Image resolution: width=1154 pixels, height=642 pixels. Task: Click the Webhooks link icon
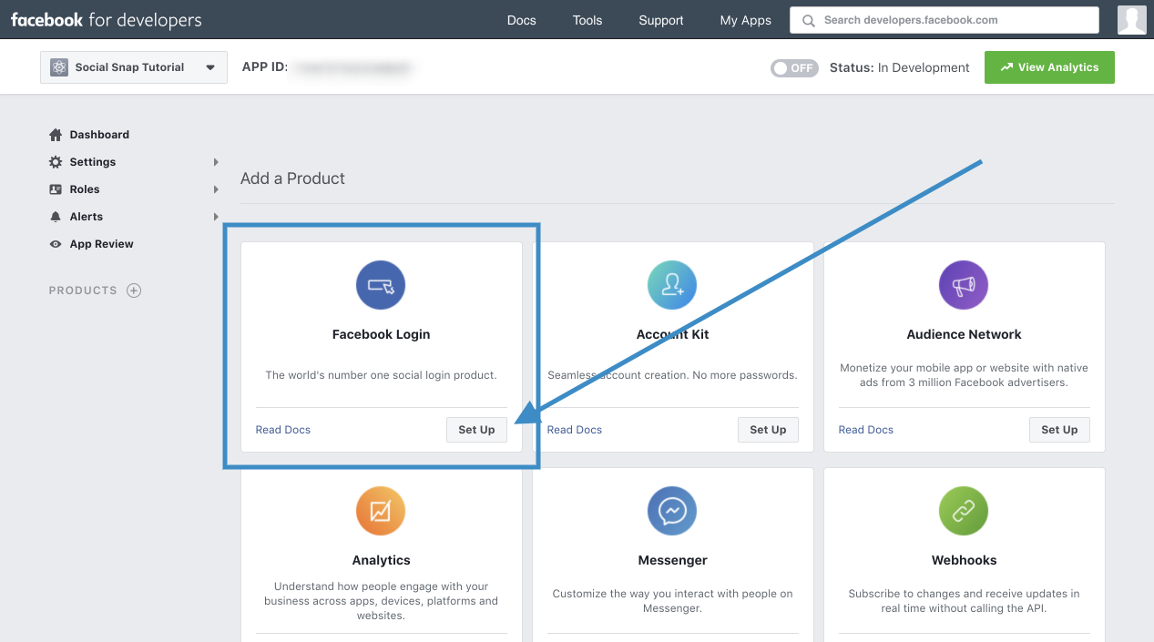tap(964, 511)
